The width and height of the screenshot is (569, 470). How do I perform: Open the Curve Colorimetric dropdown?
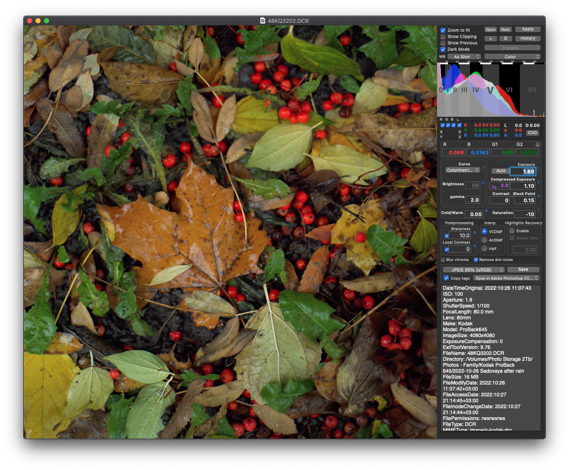462,170
